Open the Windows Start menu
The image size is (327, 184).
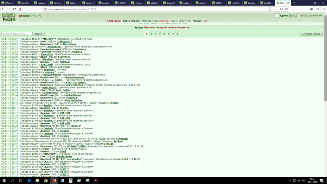coord(4,181)
